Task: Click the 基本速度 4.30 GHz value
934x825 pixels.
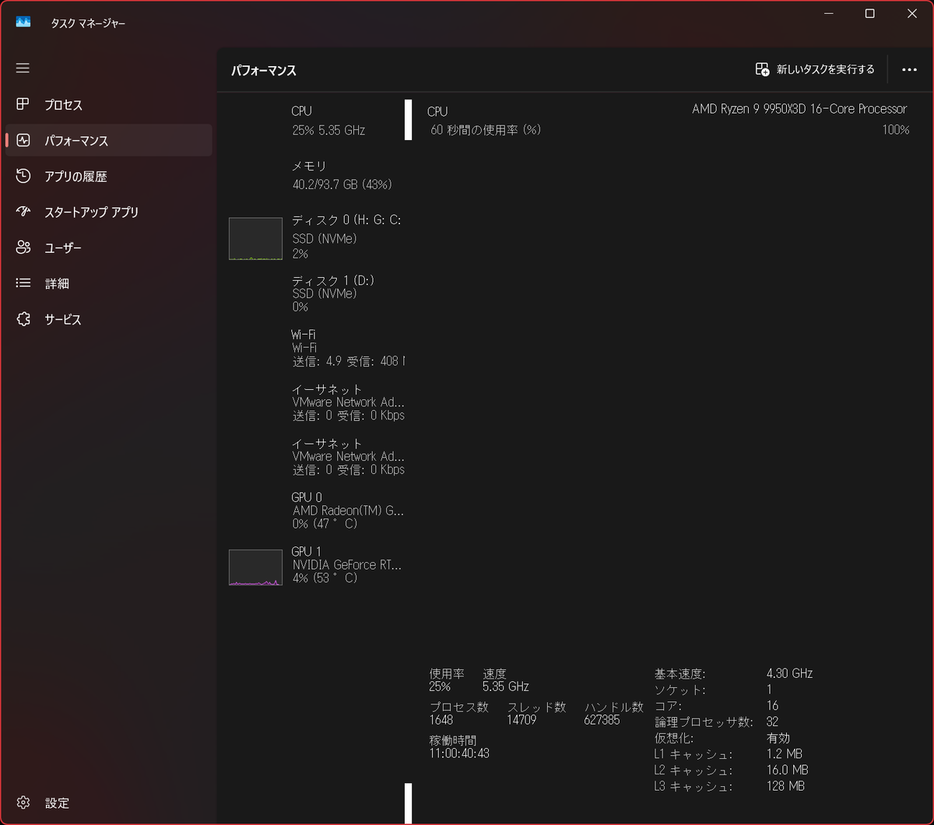Action: point(789,673)
